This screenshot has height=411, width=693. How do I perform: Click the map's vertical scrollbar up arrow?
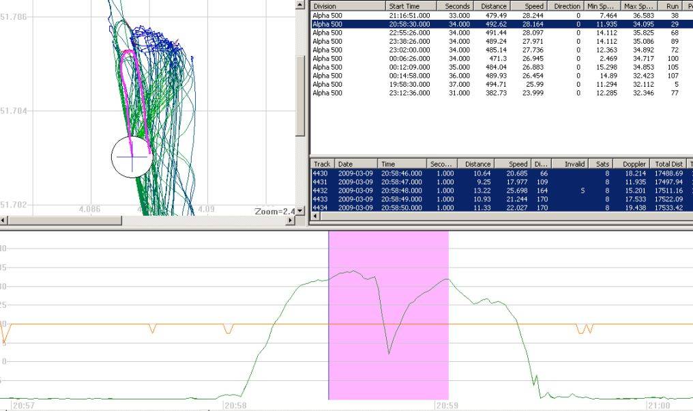tap(300, 5)
